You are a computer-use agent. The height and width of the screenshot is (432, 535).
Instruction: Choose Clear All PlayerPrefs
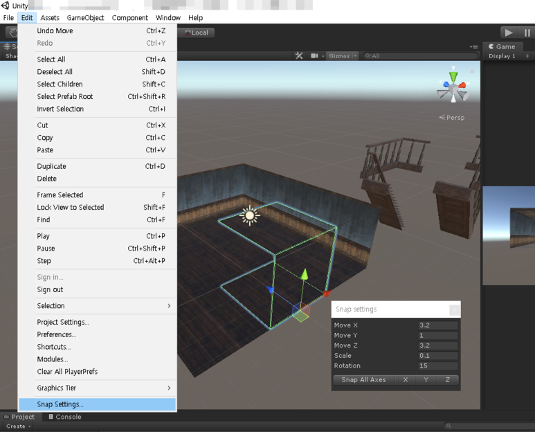(98, 372)
